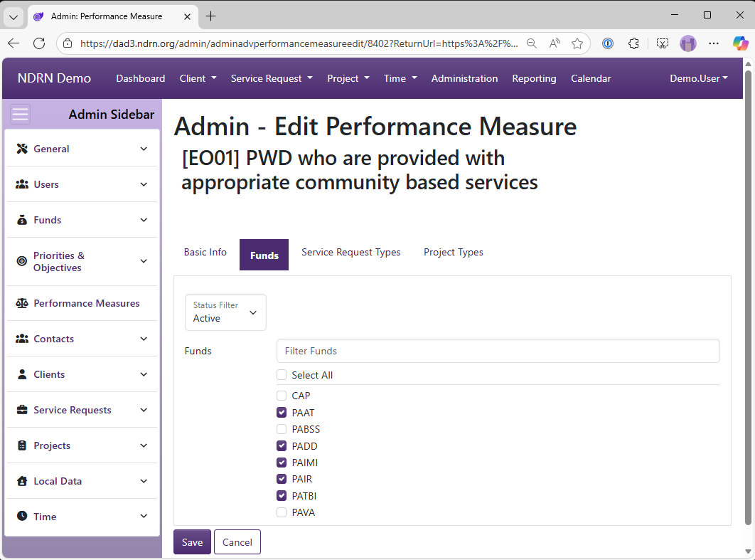Click the Clients person icon
This screenshot has height=560, width=755.
(x=22, y=374)
